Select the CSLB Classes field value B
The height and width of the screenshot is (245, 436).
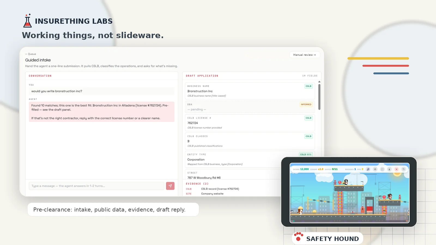[250, 141]
